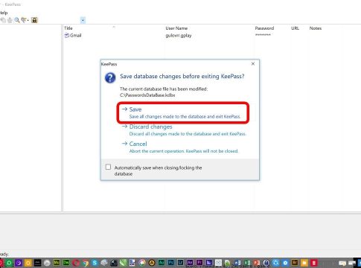
Task: Click the Lock Workspace padlock icon
Action: (34, 20)
